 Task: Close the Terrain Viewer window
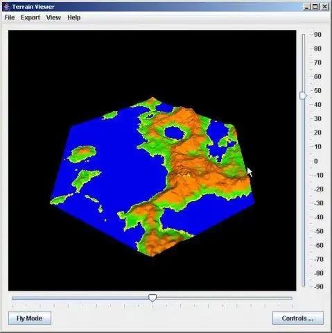(324, 7)
